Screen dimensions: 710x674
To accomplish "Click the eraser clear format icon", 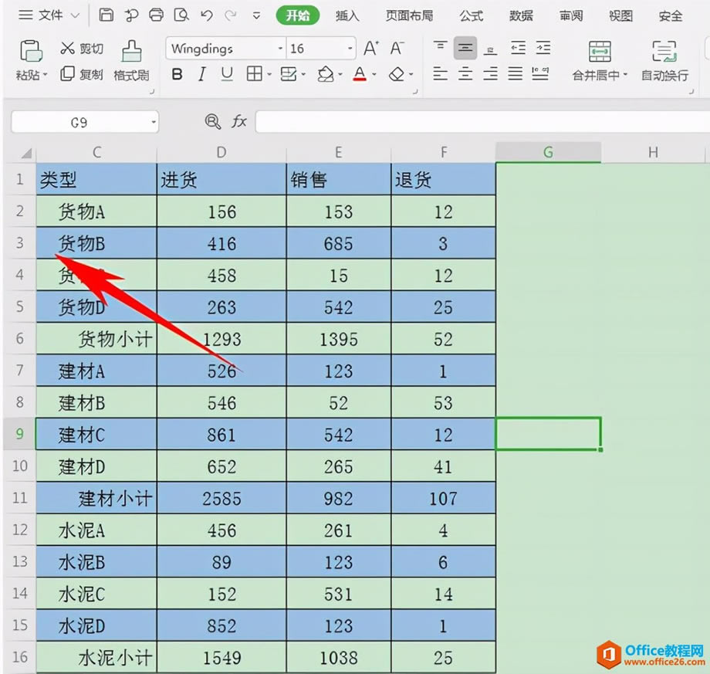I will [397, 74].
